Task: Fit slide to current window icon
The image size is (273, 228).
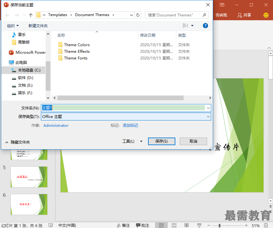Action: (x=266, y=225)
